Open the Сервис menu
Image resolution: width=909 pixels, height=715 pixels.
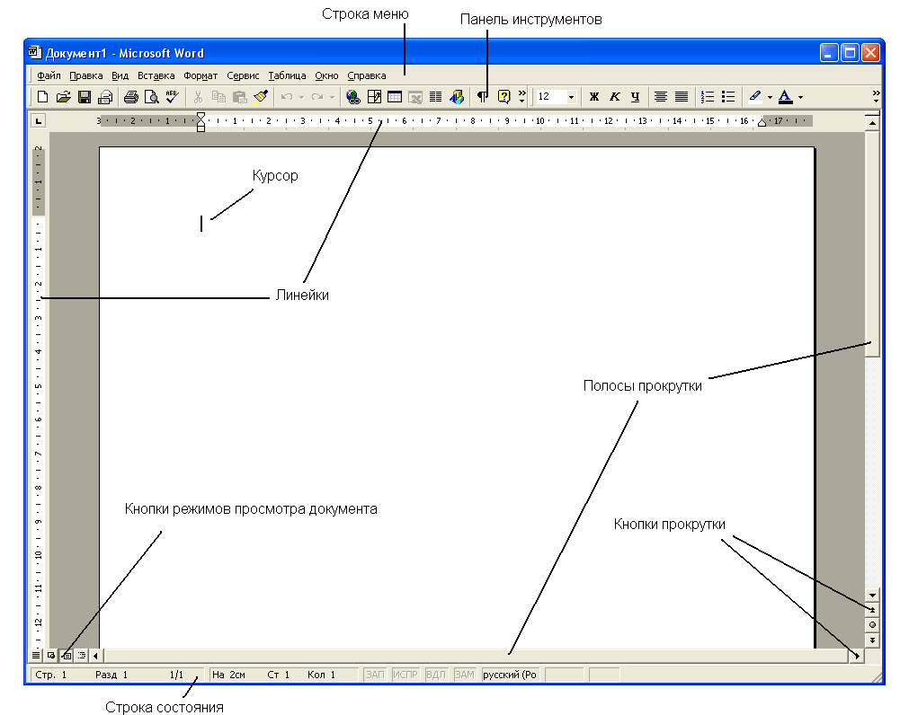[x=243, y=75]
